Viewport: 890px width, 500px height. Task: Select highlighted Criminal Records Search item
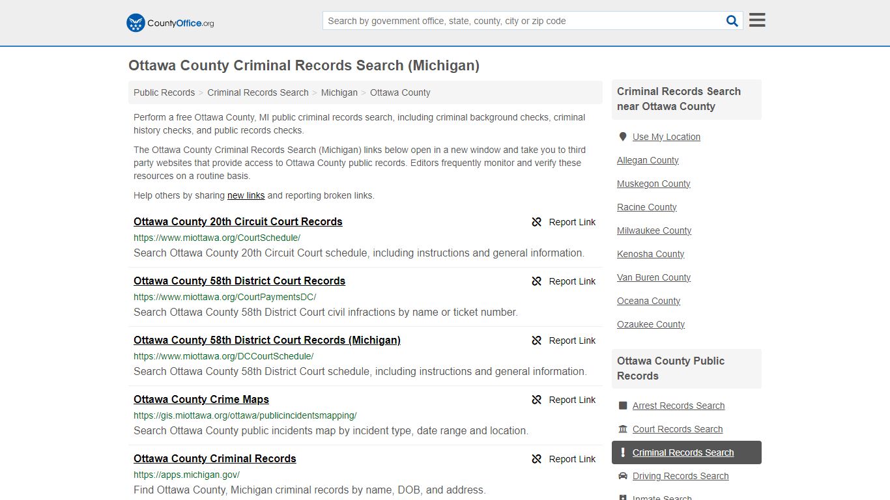687,452
